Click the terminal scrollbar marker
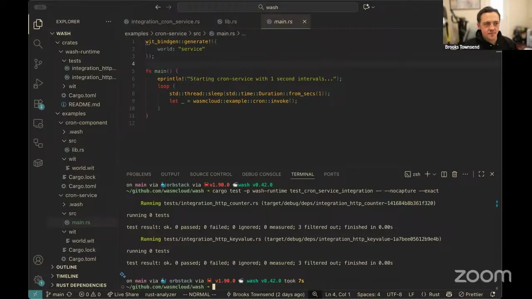Image resolution: width=532 pixels, height=299 pixels. [497, 203]
